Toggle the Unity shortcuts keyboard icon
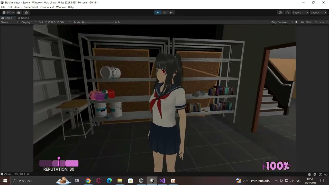The image size is (329, 185). [303, 22]
